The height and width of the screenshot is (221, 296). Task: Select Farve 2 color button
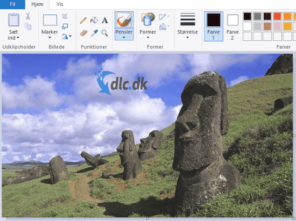coord(232,26)
